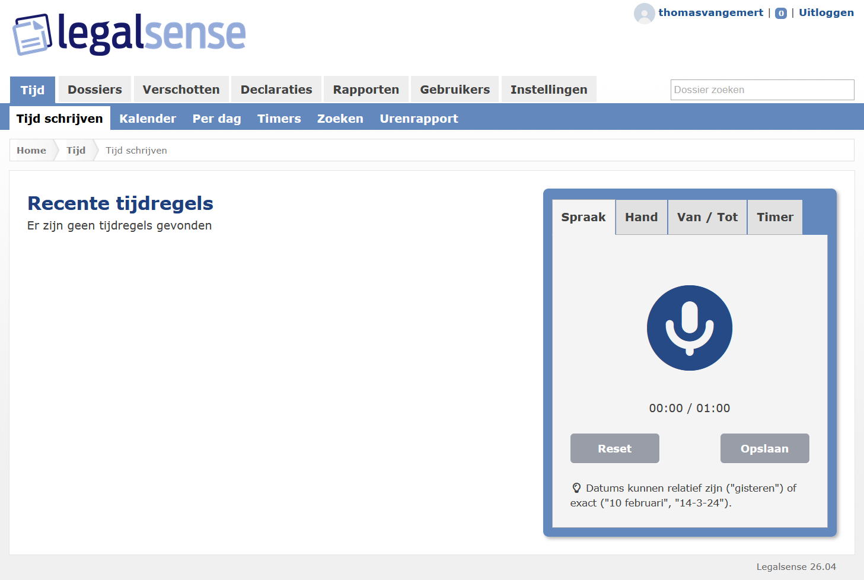Open the Tijd main tab
The height and width of the screenshot is (580, 864).
coord(33,90)
